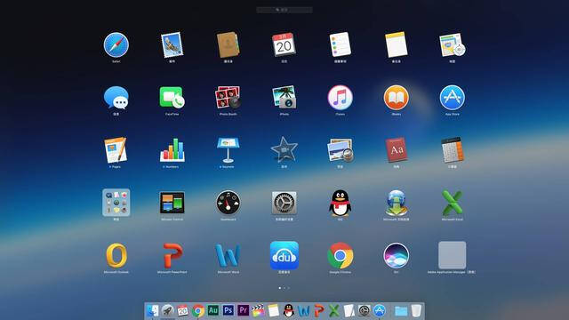This screenshot has height=320, width=569.
Task: Launch Chrome from the Dock
Action: [x=197, y=311]
